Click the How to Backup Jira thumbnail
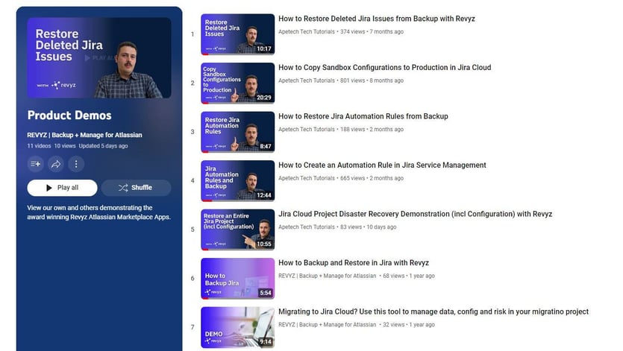 coord(237,279)
